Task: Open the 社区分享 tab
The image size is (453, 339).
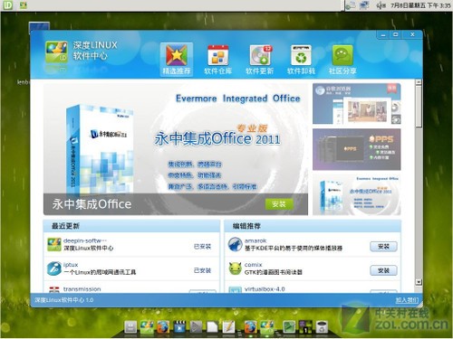Action: 342,60
